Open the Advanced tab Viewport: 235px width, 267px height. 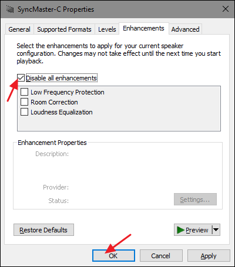(x=185, y=29)
